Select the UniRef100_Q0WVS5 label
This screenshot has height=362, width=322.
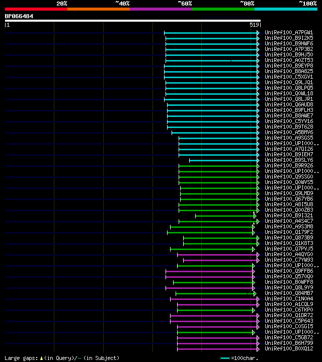click(289, 182)
